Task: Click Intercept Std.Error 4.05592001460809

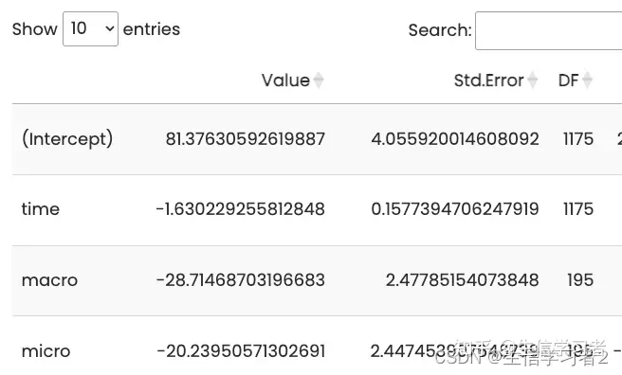Action: (455, 139)
